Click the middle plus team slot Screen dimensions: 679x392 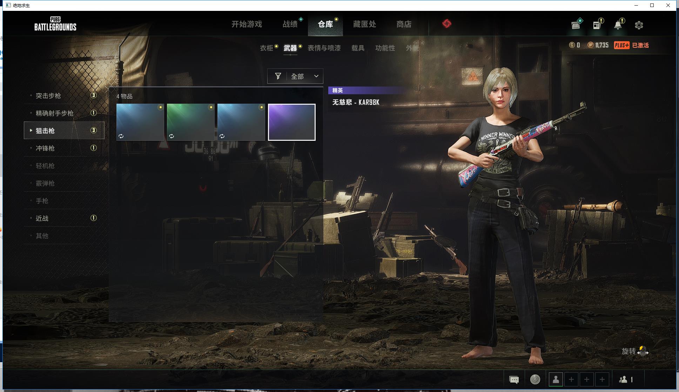[x=587, y=379]
